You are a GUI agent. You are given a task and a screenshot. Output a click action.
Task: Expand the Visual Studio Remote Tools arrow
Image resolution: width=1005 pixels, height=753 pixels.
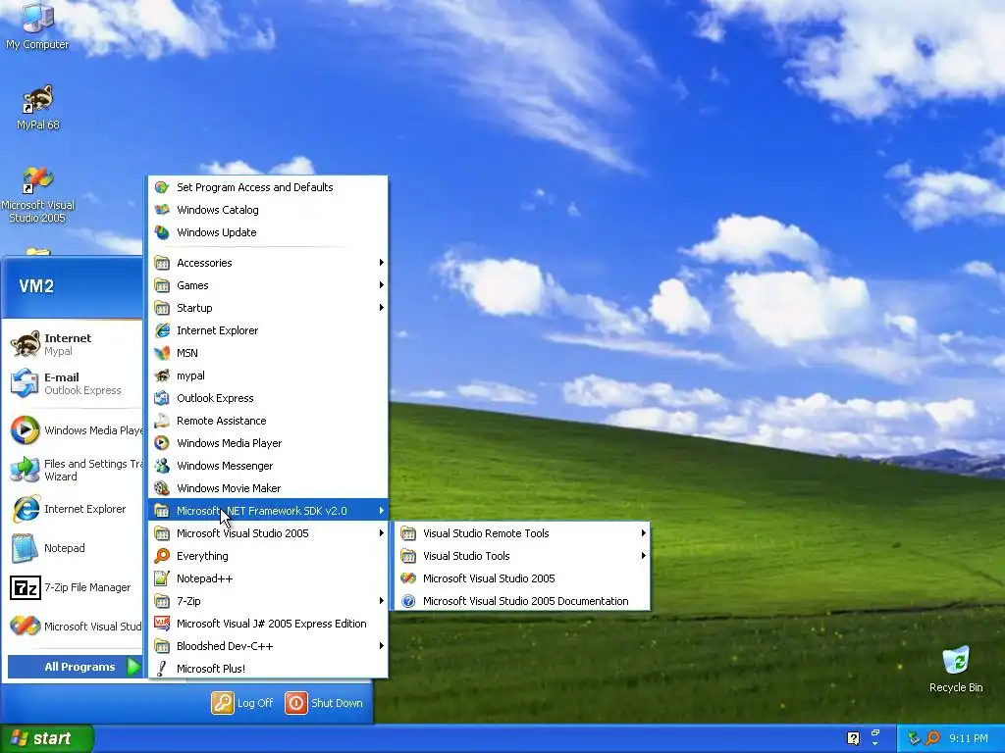tap(644, 532)
